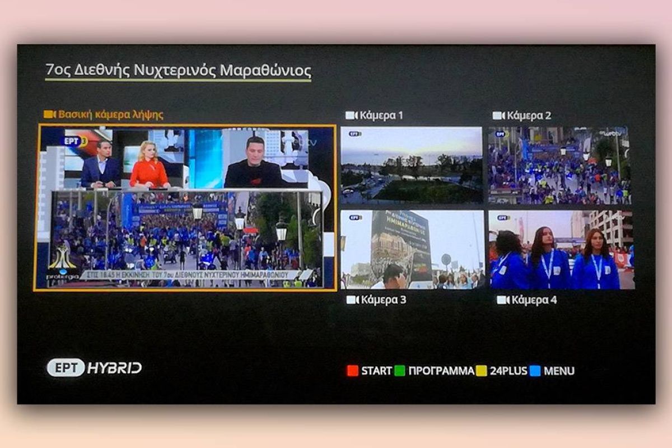
Task: Open the ΠΡΟΓΡΑΜΜΑ schedule option
Action: 441,371
